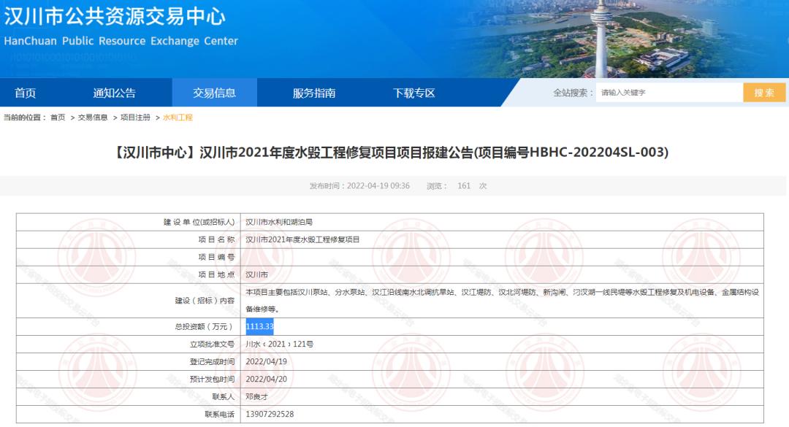Click the 汉川市公共资源交易中心 site title
The height and width of the screenshot is (427, 789).
click(x=115, y=15)
